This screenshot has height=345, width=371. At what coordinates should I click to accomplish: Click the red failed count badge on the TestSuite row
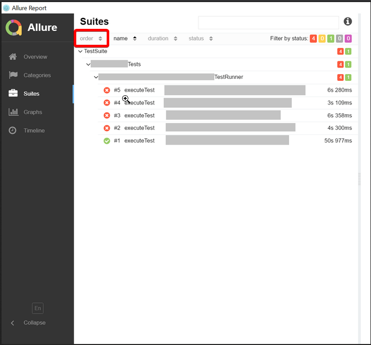(x=340, y=51)
